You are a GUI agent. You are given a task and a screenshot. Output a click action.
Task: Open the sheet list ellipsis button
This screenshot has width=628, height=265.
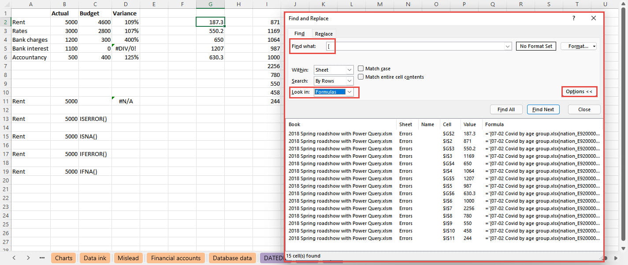click(42, 258)
